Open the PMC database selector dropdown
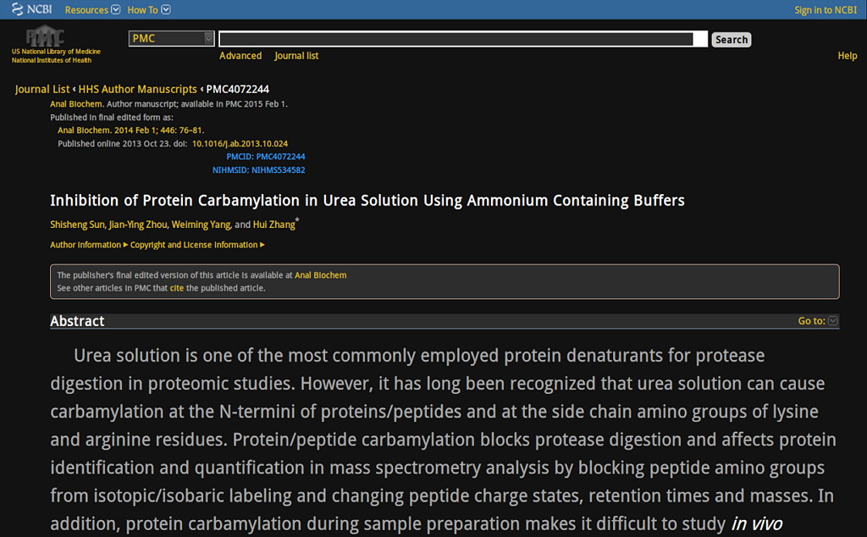The height and width of the screenshot is (537, 867). point(207,38)
